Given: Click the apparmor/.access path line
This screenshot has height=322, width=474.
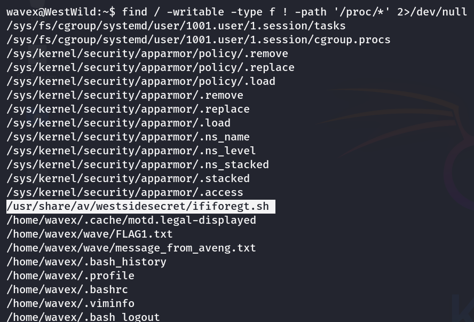Looking at the screenshot, I should pos(125,192).
